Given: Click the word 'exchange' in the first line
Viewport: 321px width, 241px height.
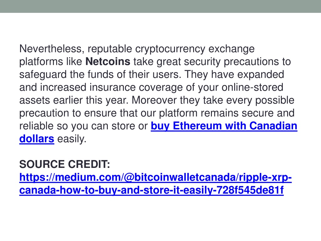Looking at the screenshot, I should click(231, 49).
